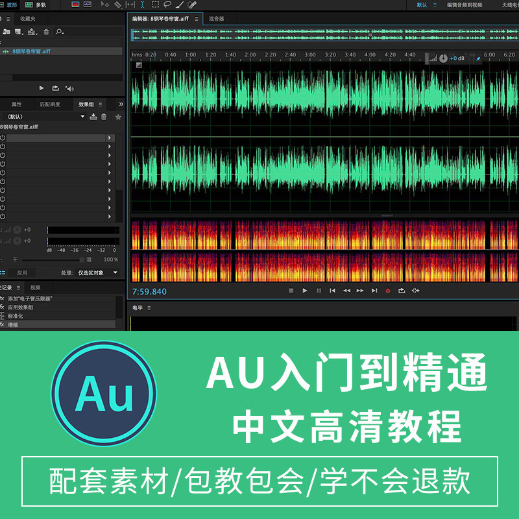Toggle power of the first effects rack slot
This screenshot has width=519, height=519.
pyautogui.click(x=3, y=138)
